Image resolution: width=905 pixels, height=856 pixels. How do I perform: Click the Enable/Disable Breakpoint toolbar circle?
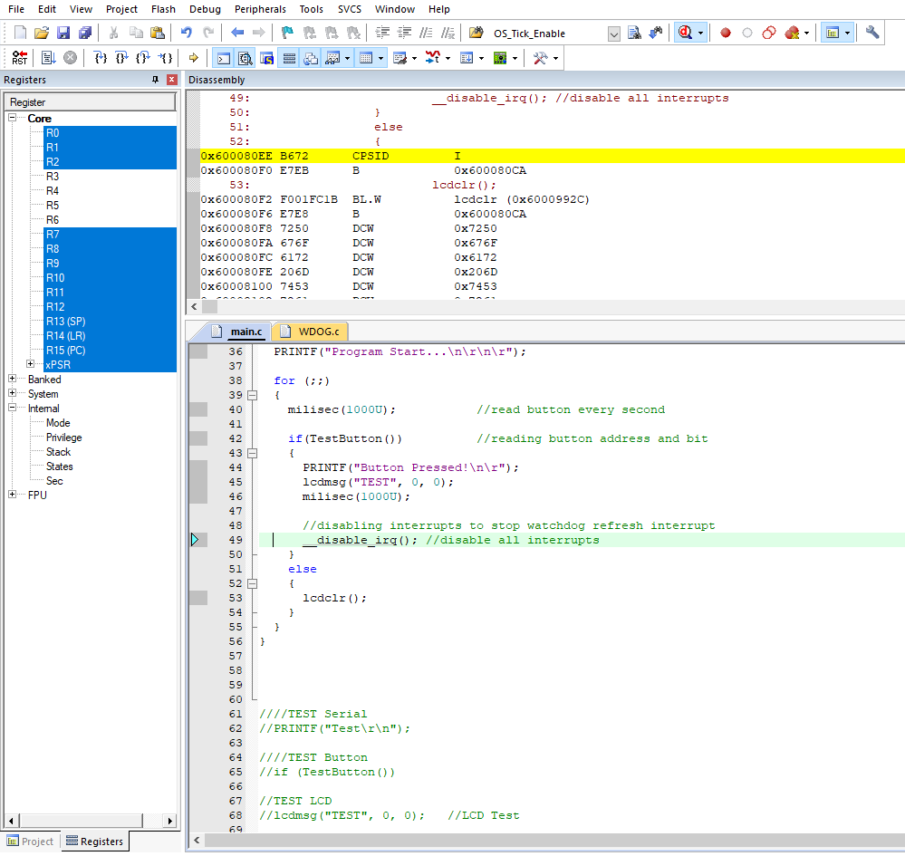coord(746,33)
